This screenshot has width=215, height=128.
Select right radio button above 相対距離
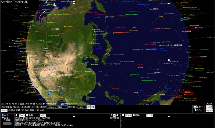(x=117, y=115)
